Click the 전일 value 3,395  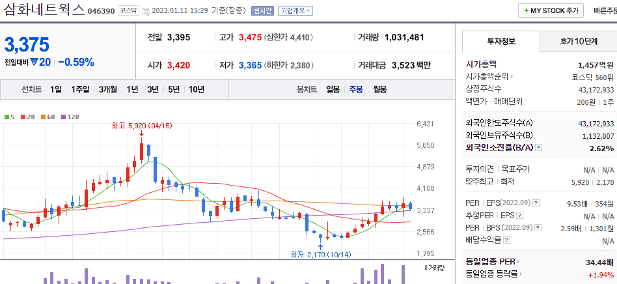point(178,37)
